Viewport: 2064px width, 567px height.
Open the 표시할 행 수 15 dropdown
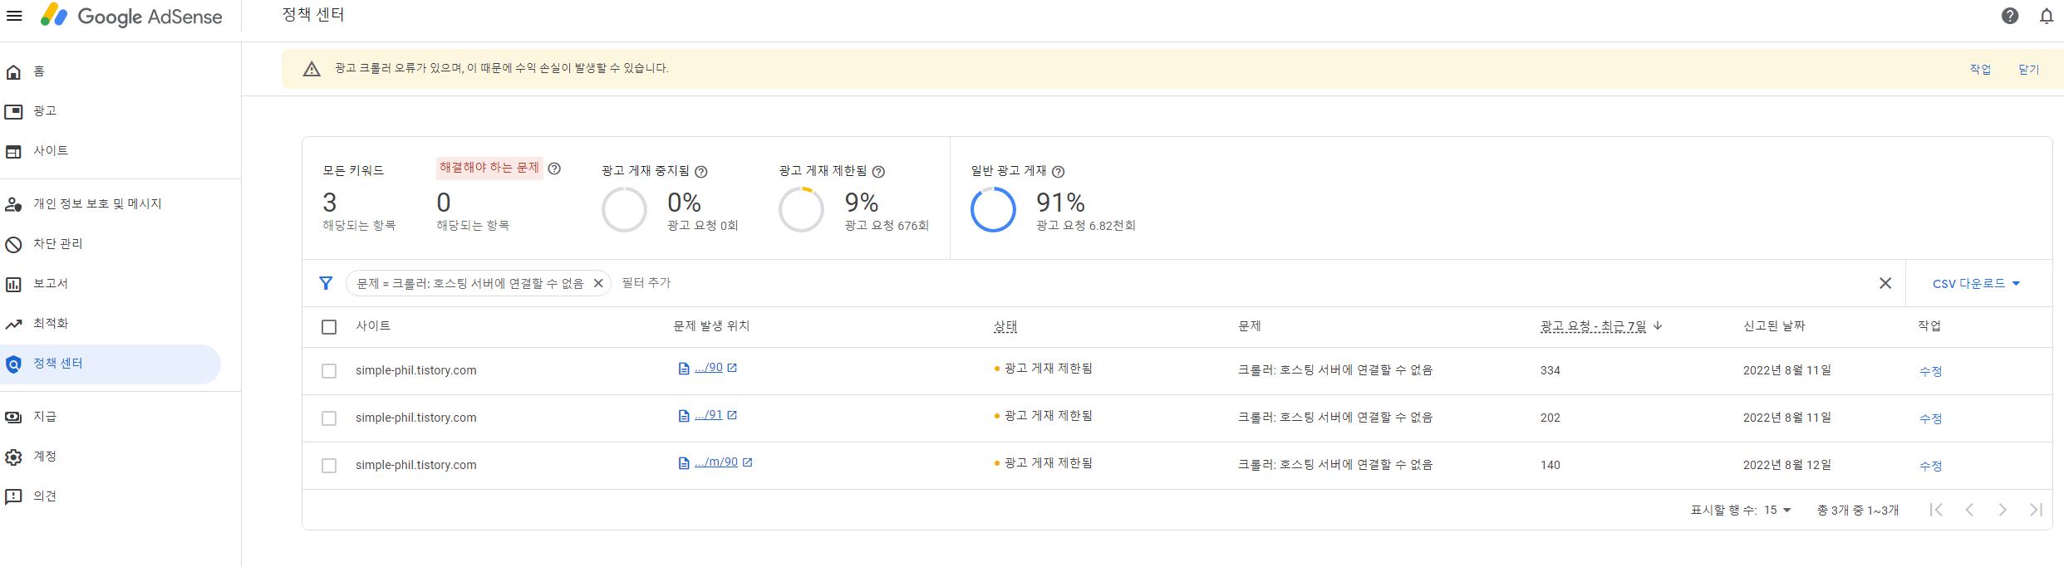click(x=1778, y=511)
